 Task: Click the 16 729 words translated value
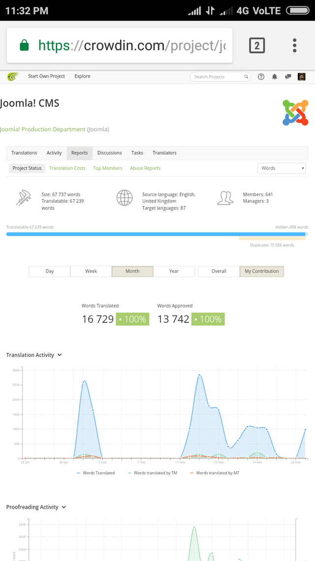[98, 319]
